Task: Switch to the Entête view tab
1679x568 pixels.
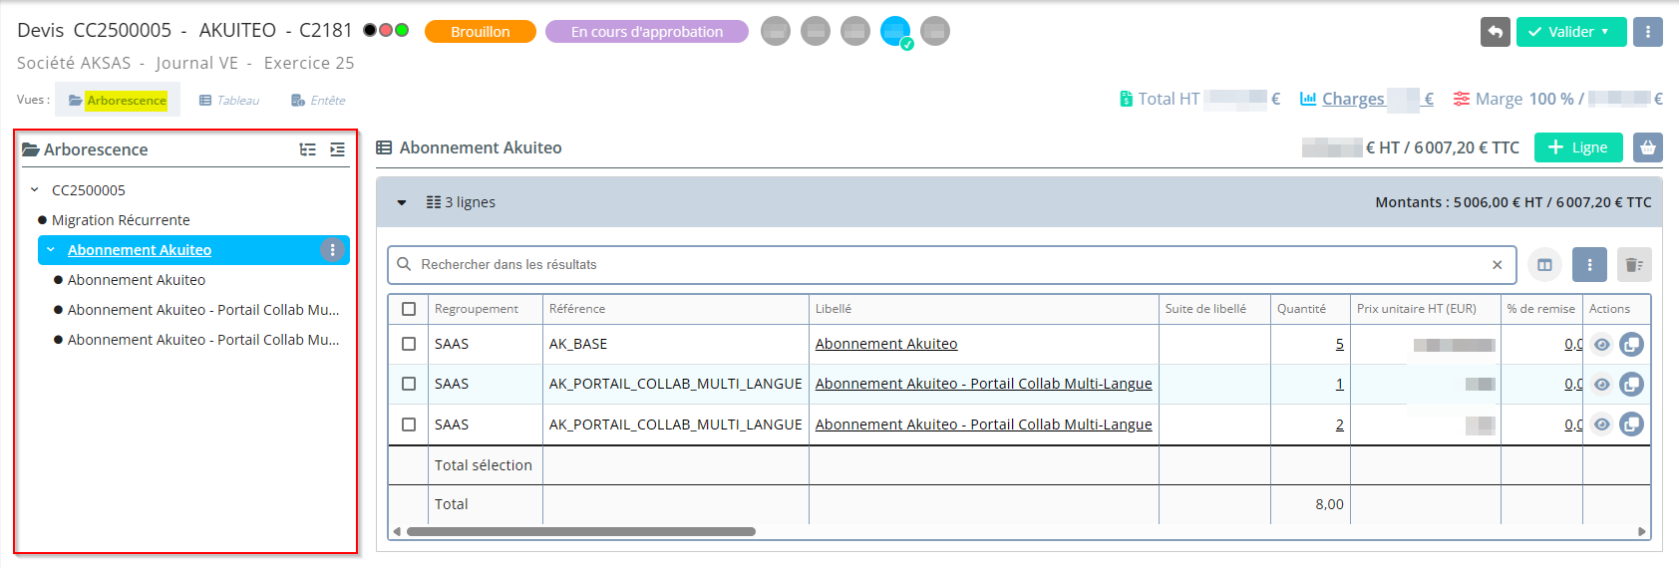Action: pos(318,100)
